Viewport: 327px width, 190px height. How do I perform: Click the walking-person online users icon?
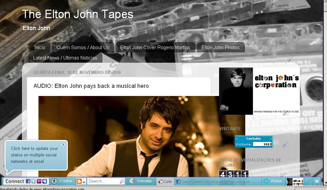[54, 181]
